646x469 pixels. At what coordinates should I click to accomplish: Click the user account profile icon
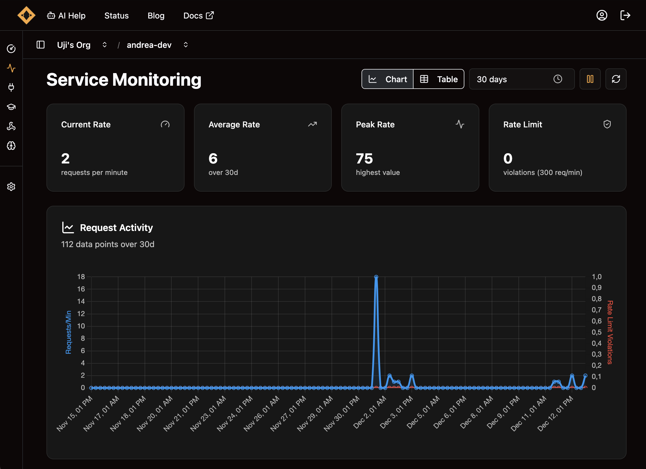pos(602,15)
